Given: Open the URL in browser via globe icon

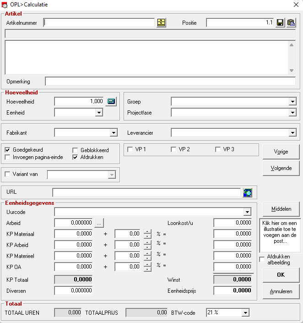Looking at the screenshot, I should 247,193.
